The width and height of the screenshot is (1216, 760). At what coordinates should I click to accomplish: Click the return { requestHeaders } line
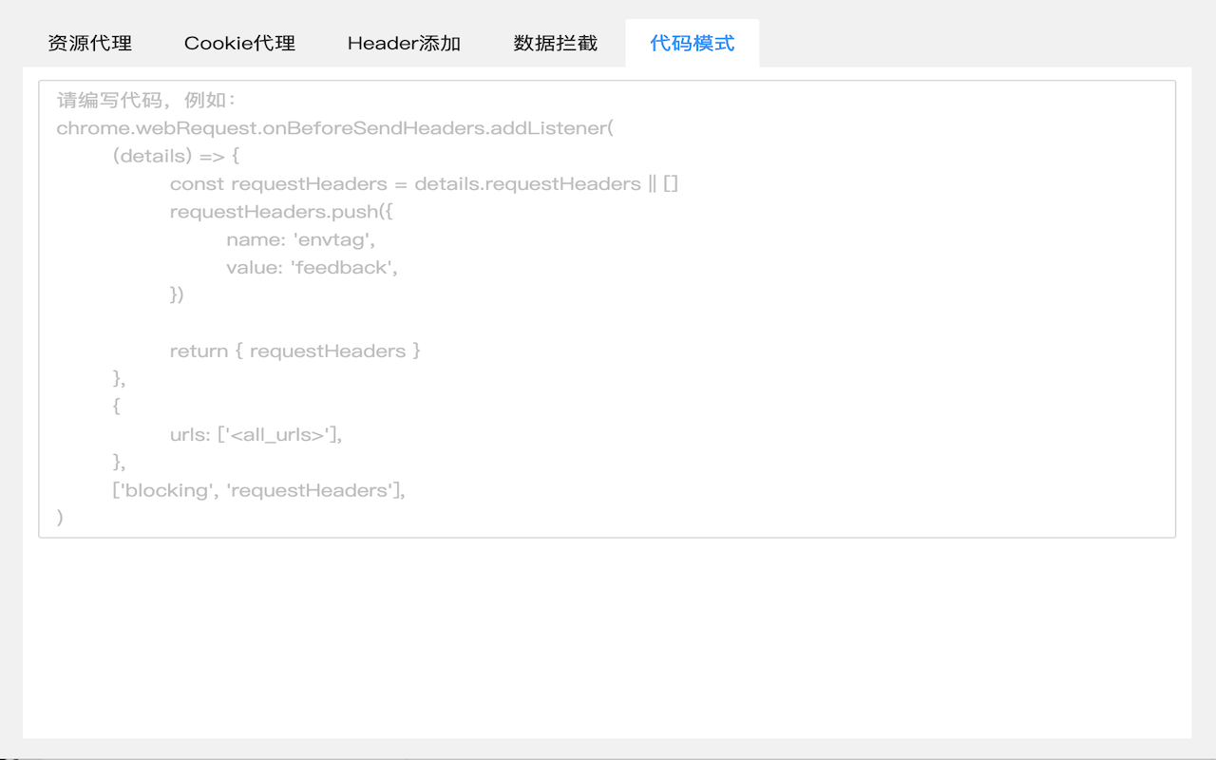[x=294, y=351]
